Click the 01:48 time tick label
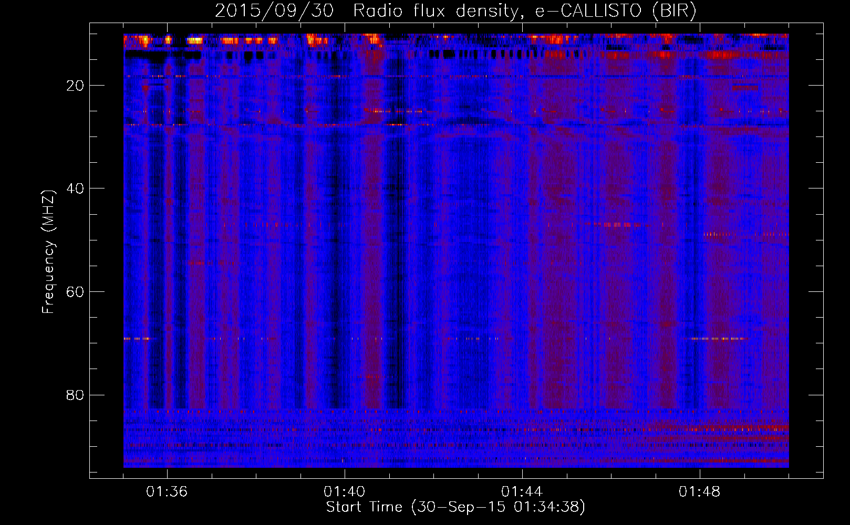Screen dimensions: 850x525 tap(700, 492)
